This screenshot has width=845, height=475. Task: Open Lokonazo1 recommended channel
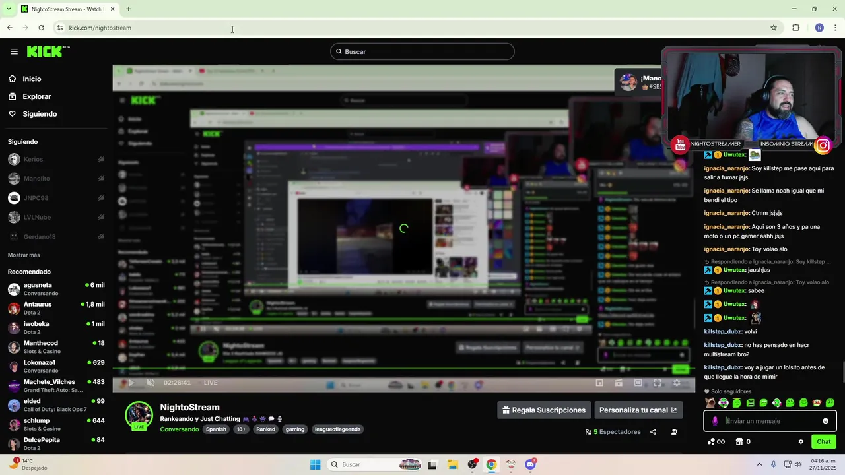56,366
